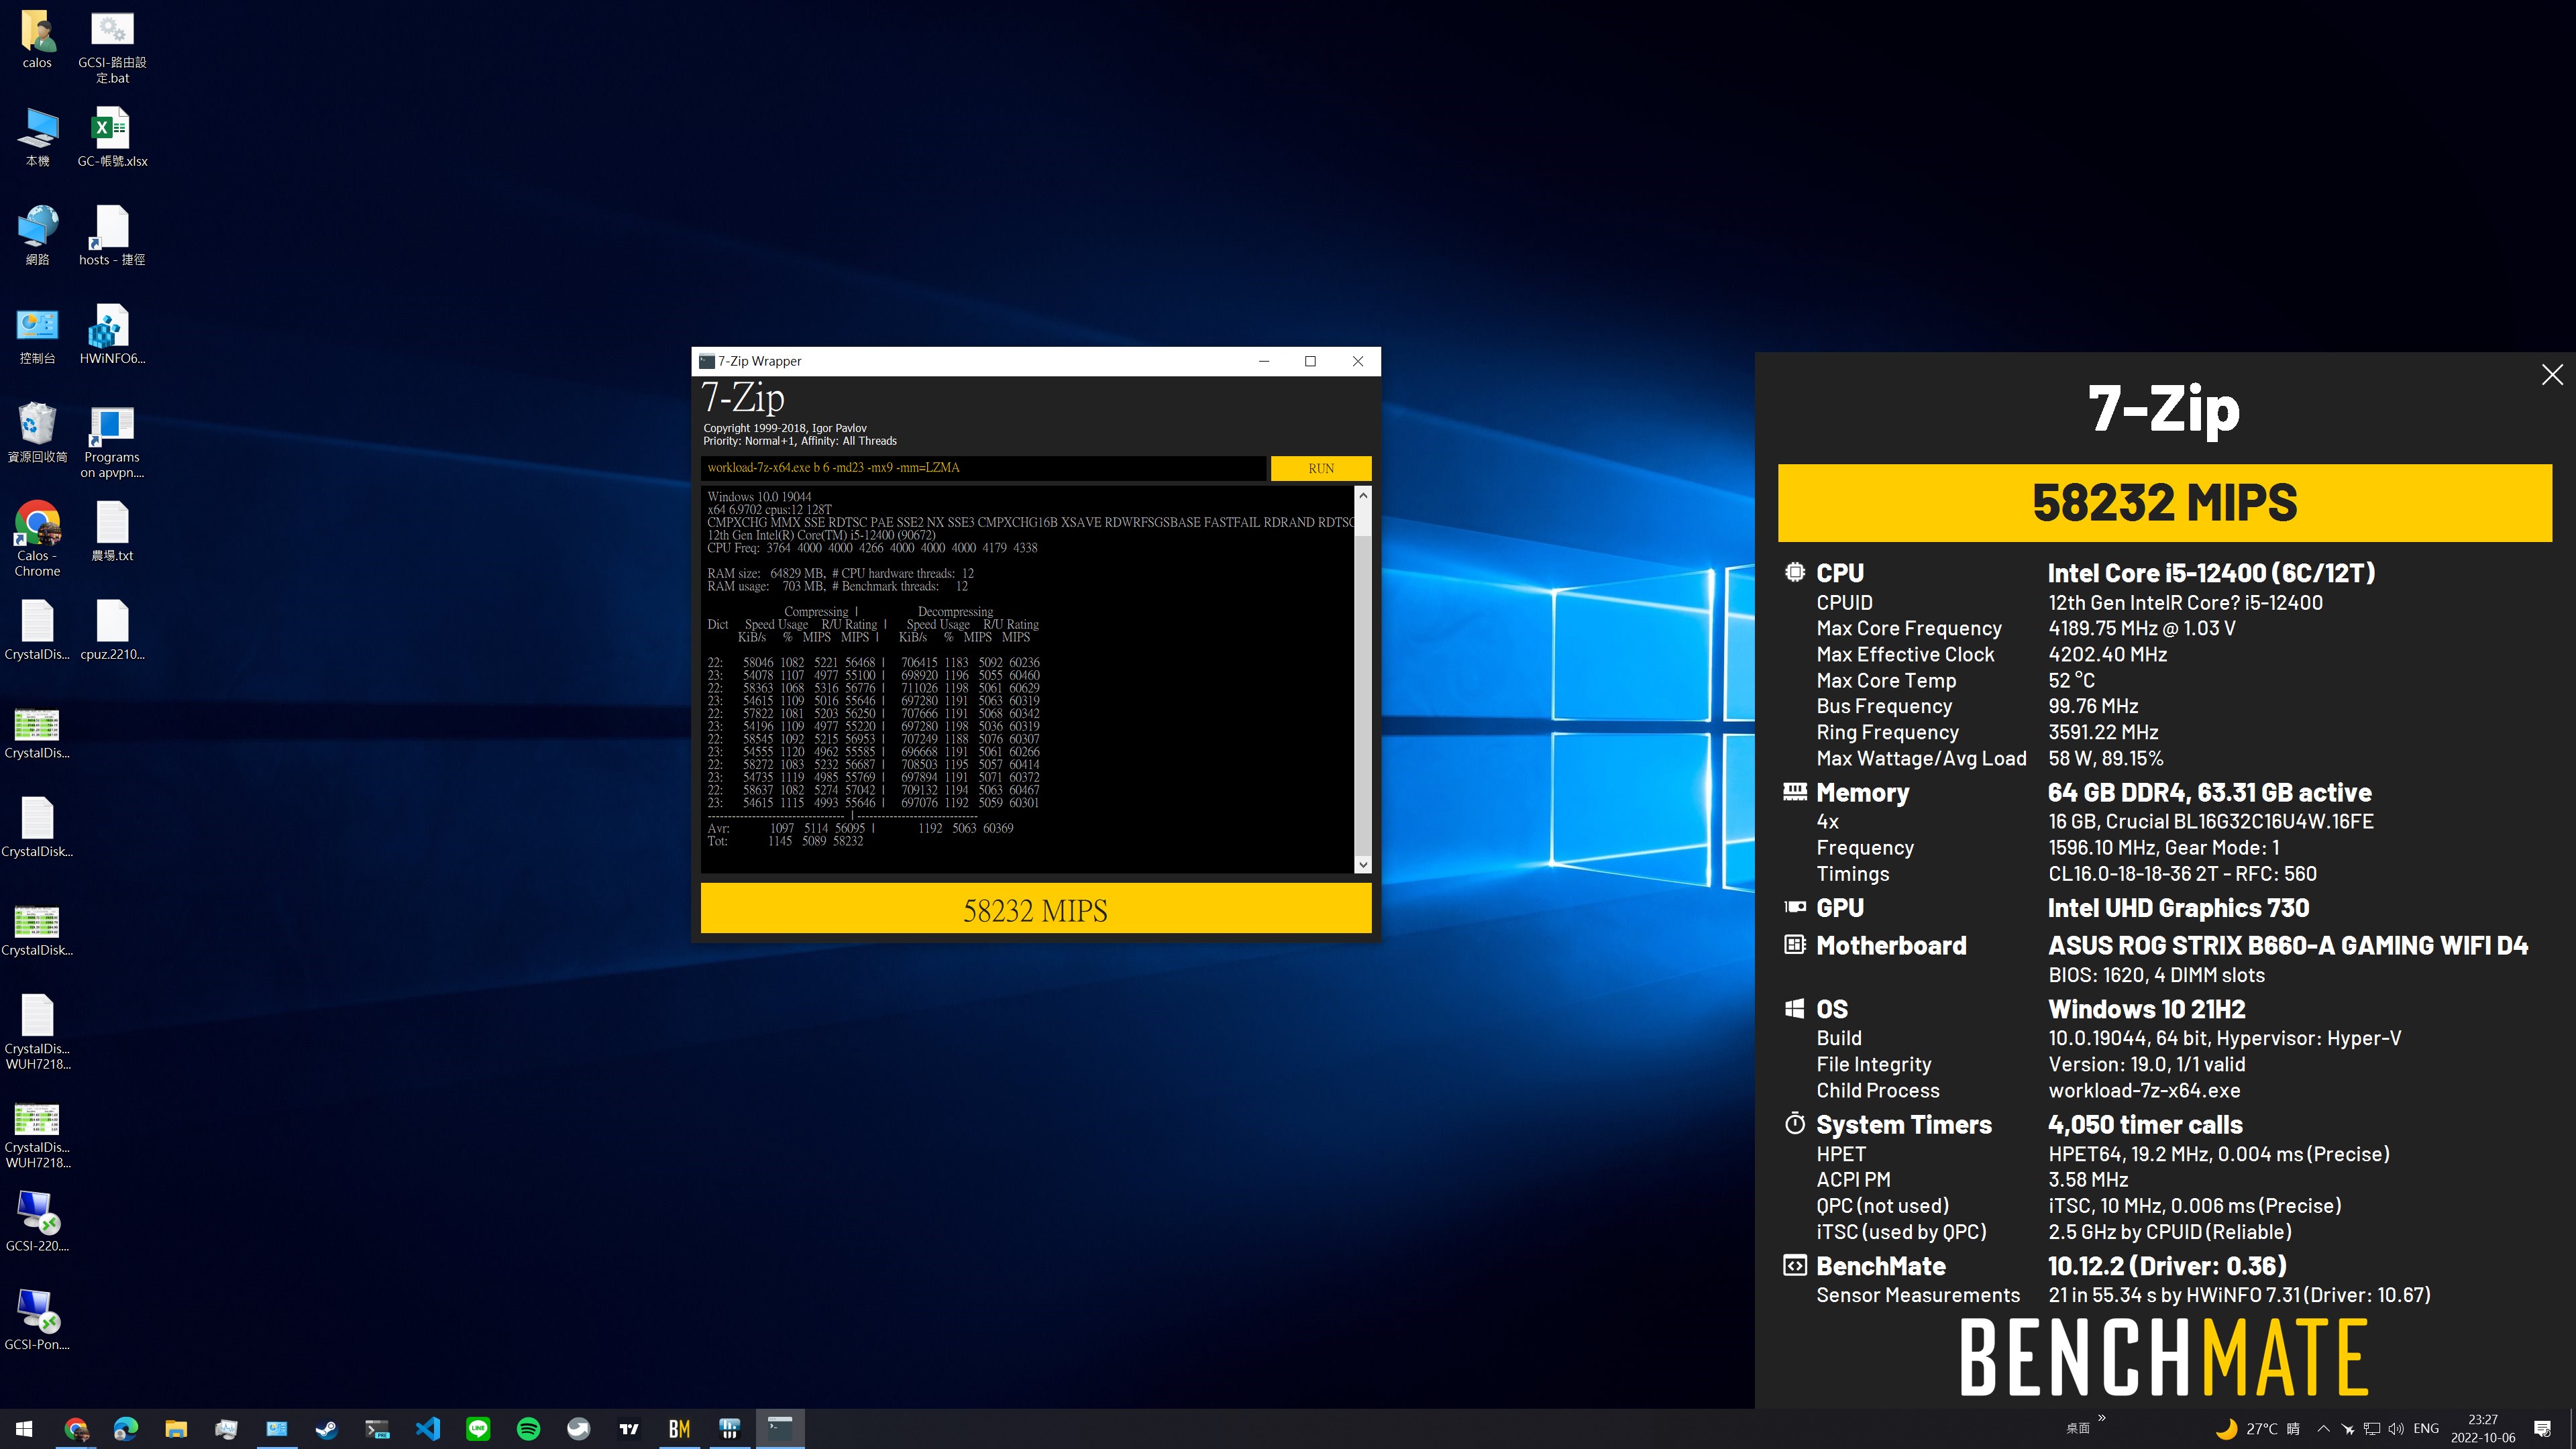Click the 58232 MIPS result bar in wrapper
The height and width of the screenshot is (1449, 2576).
click(1035, 909)
